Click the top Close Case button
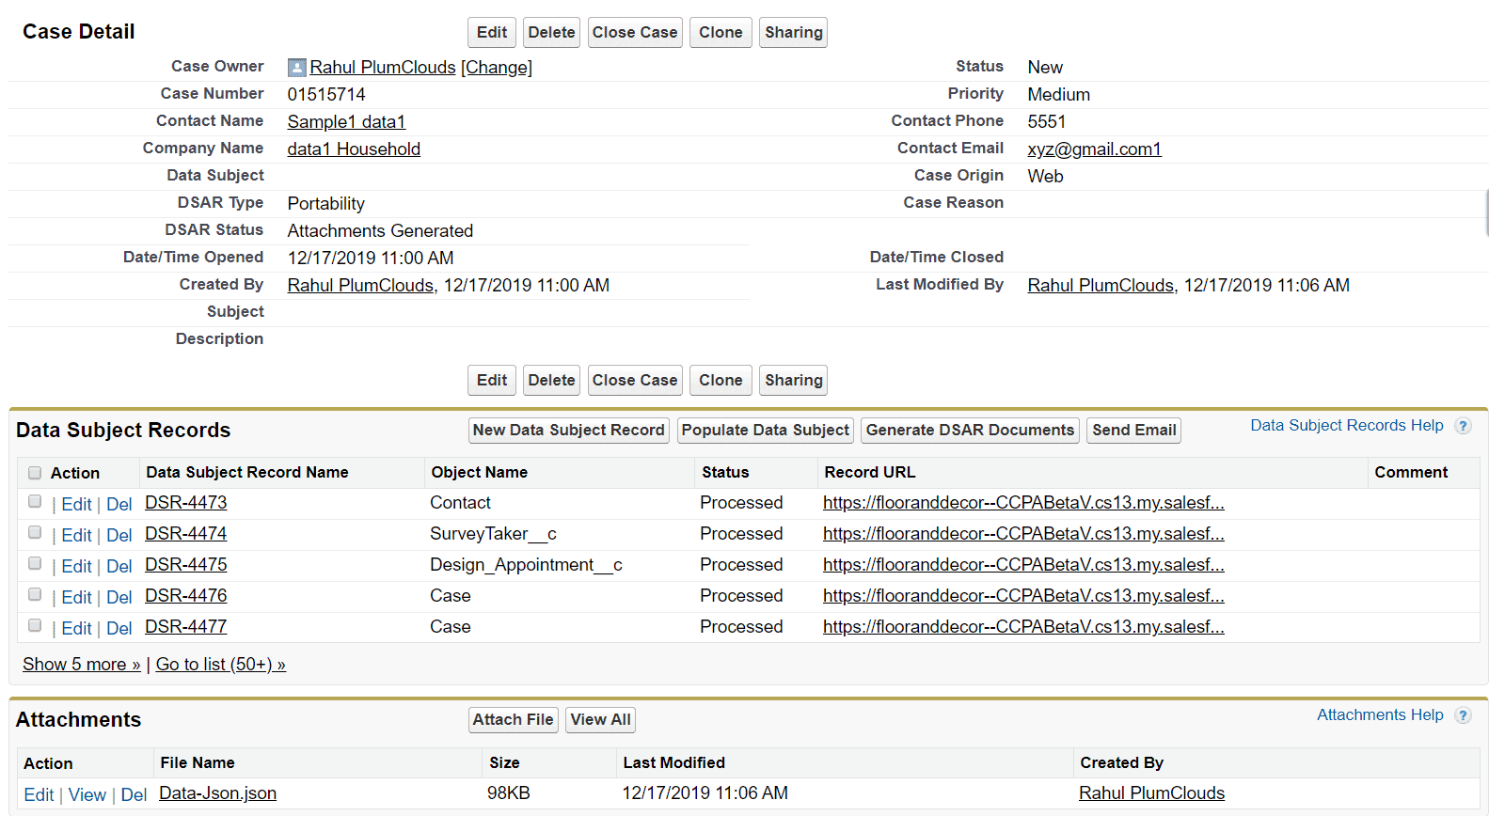 coord(634,33)
